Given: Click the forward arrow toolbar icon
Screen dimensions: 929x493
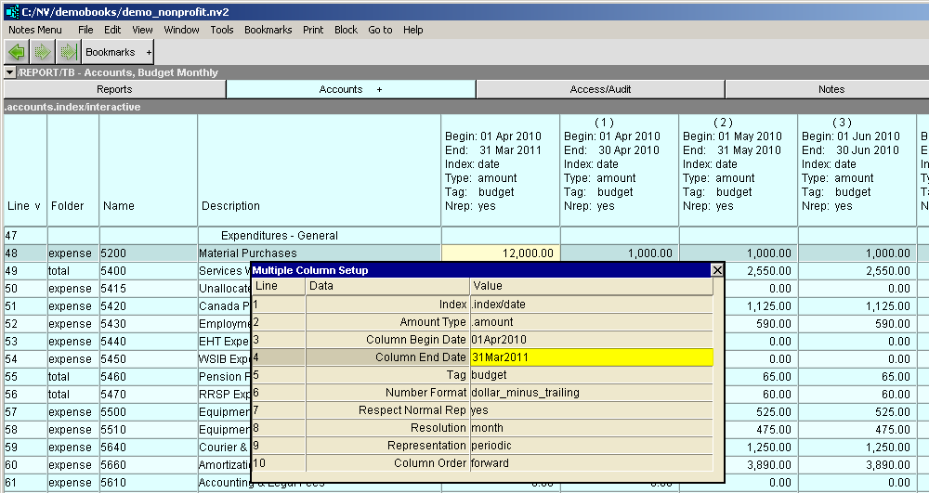Looking at the screenshot, I should pyautogui.click(x=43, y=52).
